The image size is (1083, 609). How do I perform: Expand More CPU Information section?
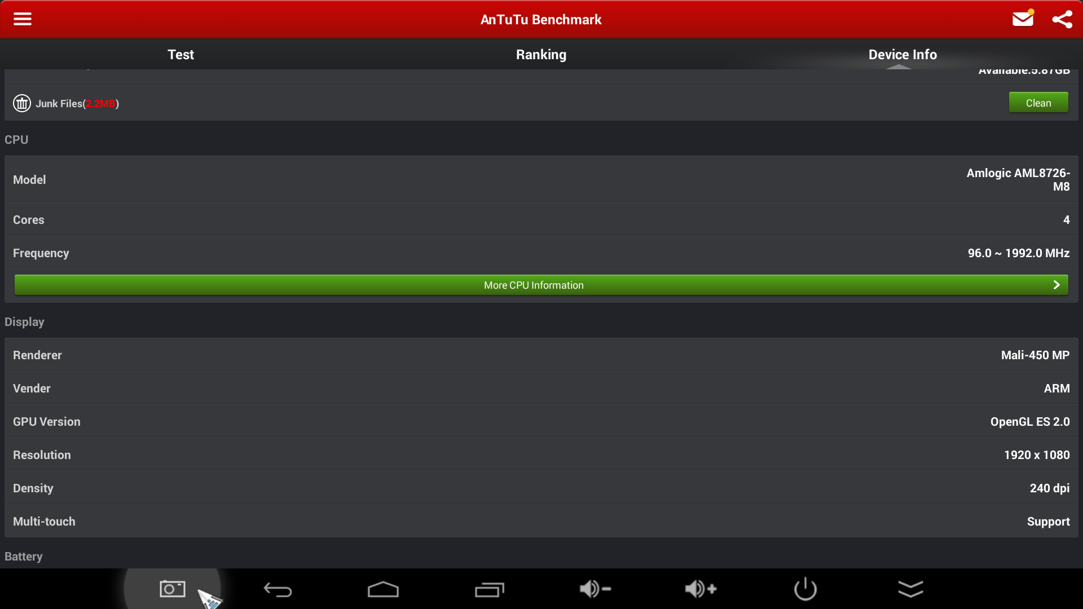pos(541,285)
